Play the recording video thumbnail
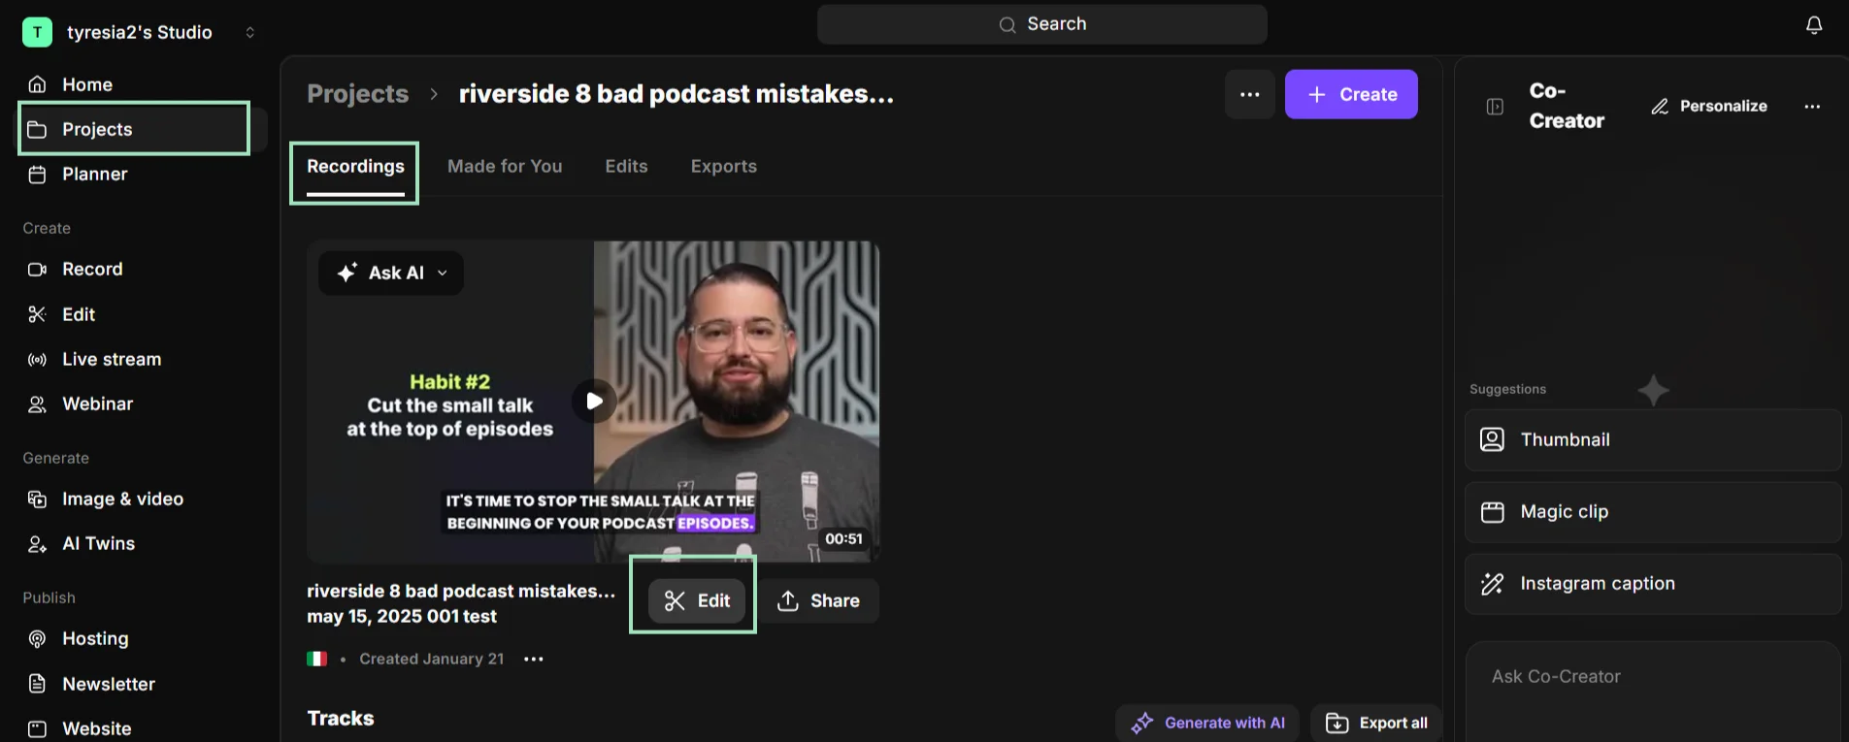 click(x=594, y=401)
